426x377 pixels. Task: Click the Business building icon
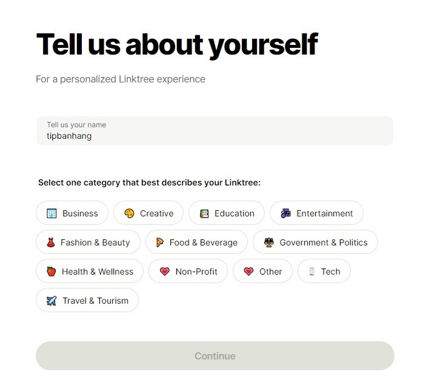click(52, 213)
